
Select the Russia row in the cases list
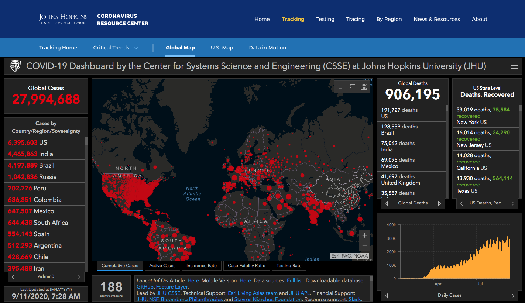(44, 177)
